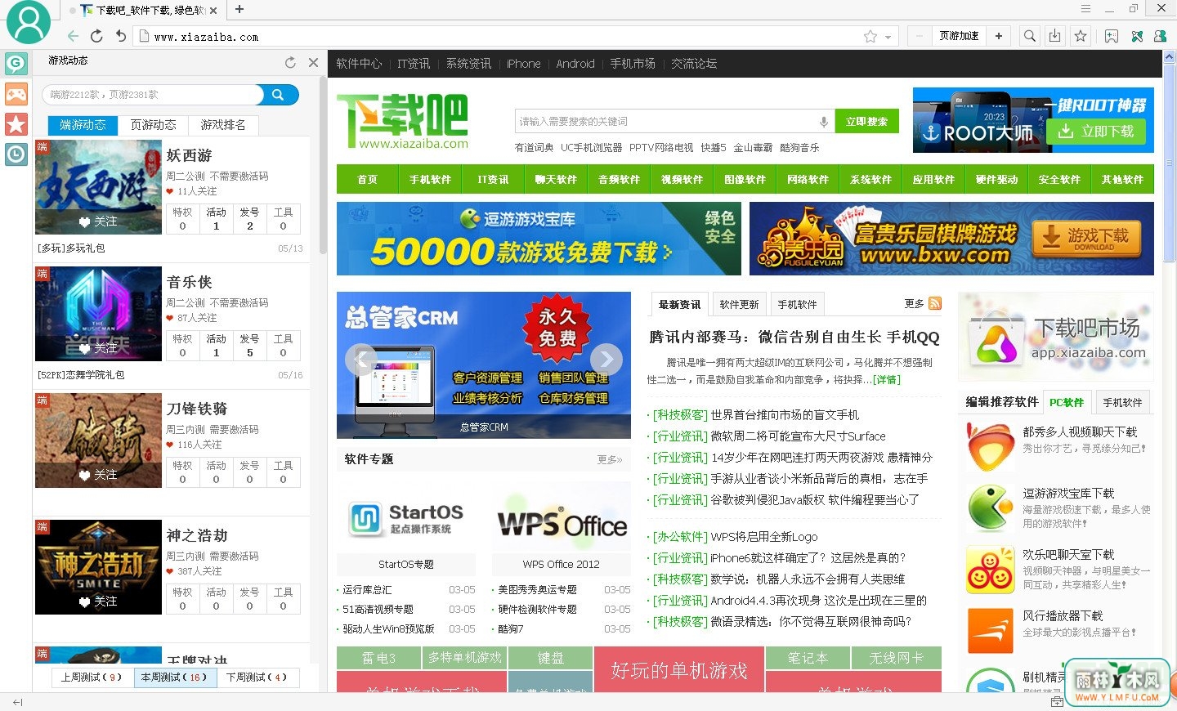Image resolution: width=1177 pixels, height=711 pixels.
Task: Click the microphone voice search icon
Action: pos(824,122)
